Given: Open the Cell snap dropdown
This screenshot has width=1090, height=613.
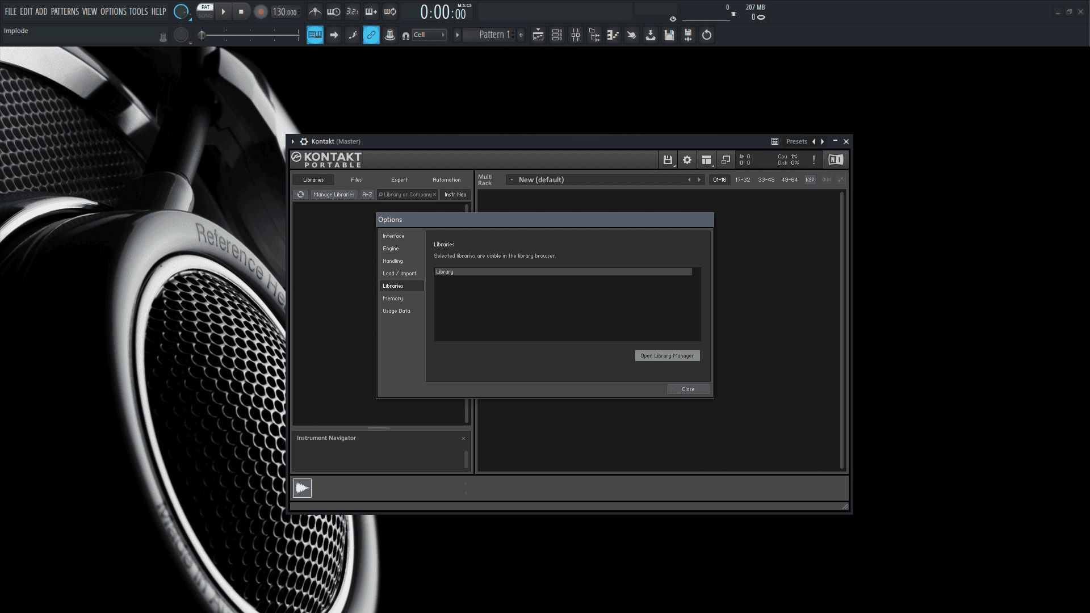Looking at the screenshot, I should (429, 35).
